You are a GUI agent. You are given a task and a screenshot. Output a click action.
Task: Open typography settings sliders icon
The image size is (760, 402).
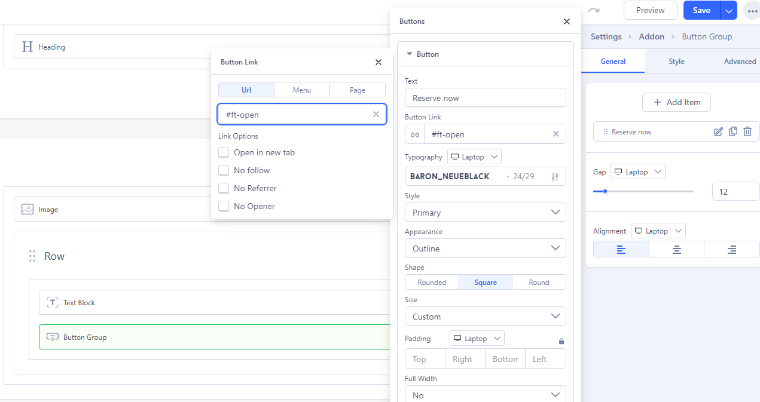[555, 176]
